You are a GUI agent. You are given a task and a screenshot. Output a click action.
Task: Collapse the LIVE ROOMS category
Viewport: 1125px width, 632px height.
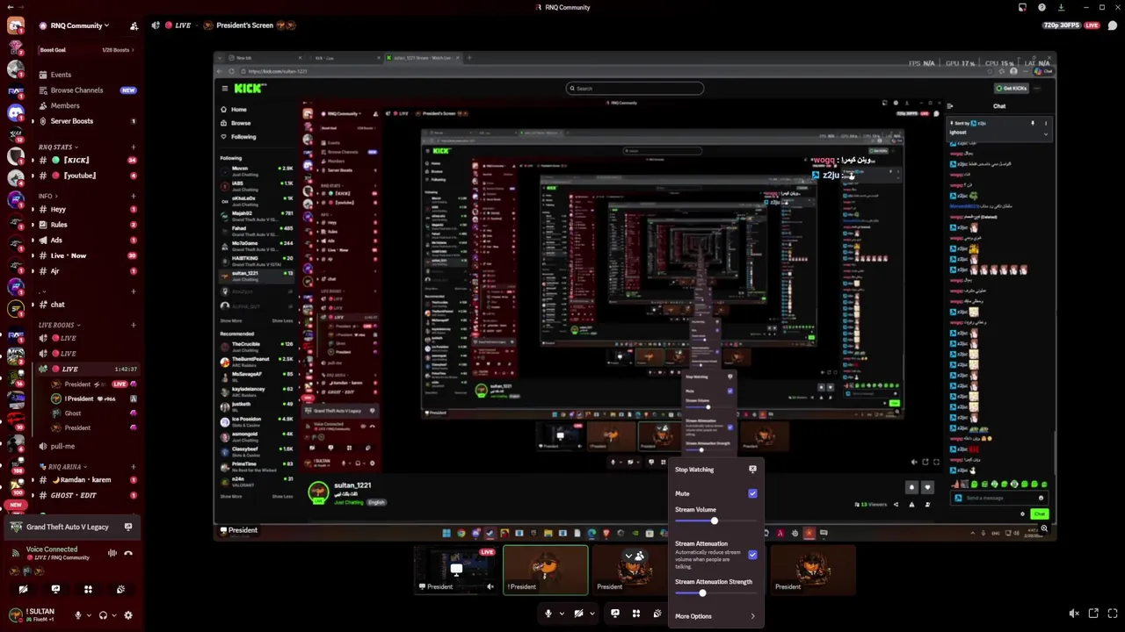click(x=59, y=325)
